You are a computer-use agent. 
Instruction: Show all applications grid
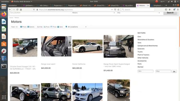coord(4,97)
